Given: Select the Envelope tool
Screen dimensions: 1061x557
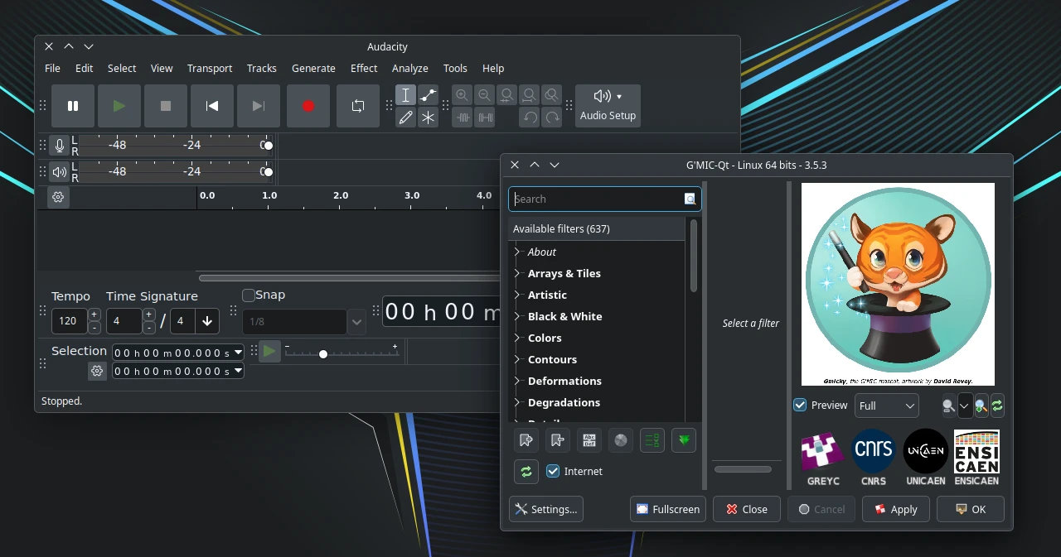Looking at the screenshot, I should point(428,95).
